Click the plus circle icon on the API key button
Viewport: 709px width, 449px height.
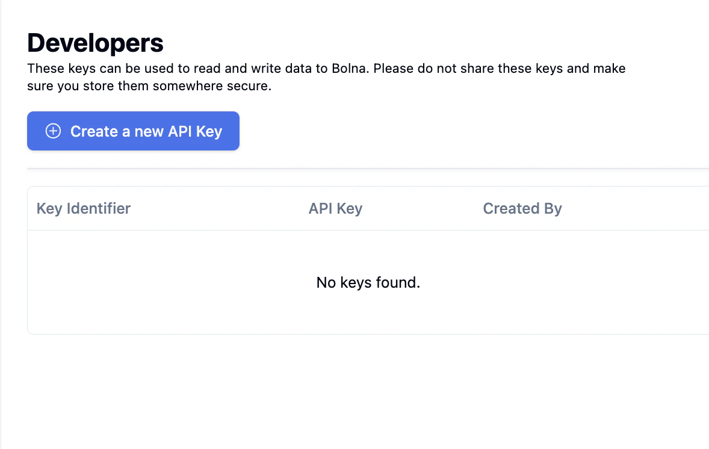click(53, 131)
